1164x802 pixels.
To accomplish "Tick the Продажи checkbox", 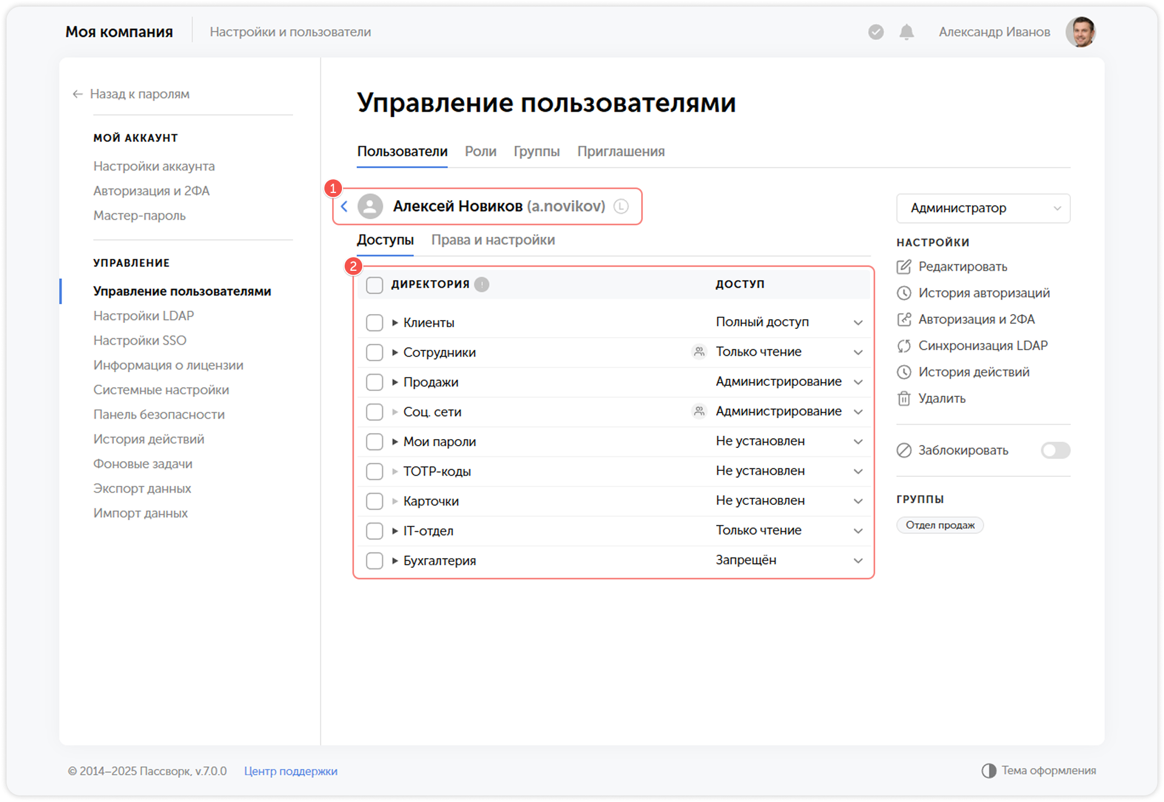I will click(374, 382).
